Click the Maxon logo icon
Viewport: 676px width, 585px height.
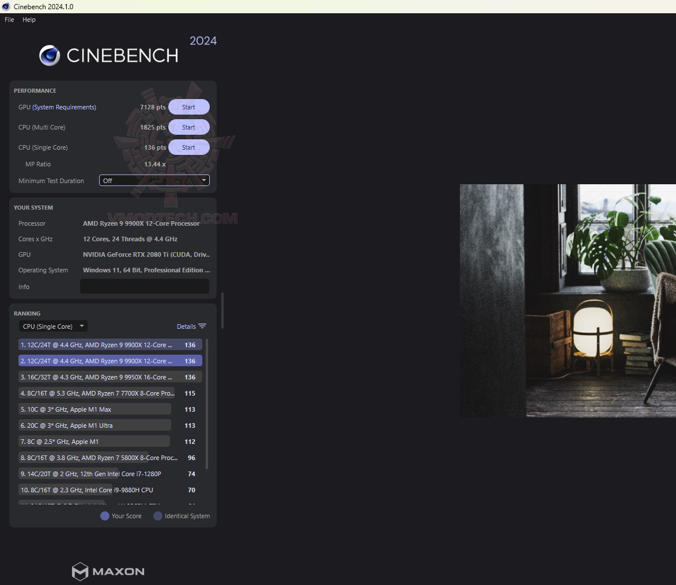(x=80, y=572)
